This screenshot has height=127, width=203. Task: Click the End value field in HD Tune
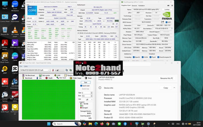86,96
